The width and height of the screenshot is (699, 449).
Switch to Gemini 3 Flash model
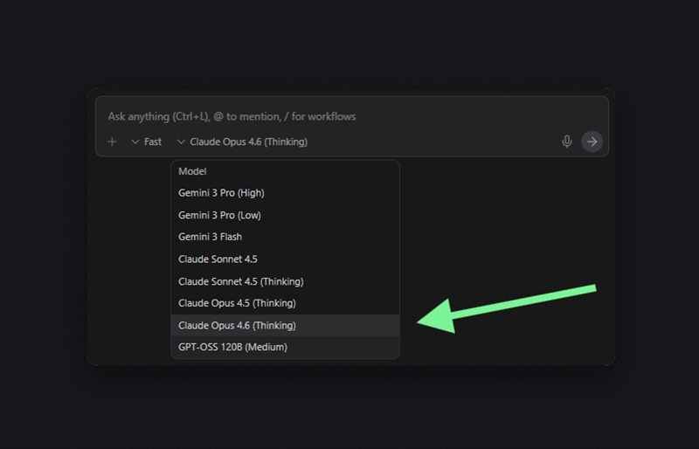(x=210, y=237)
